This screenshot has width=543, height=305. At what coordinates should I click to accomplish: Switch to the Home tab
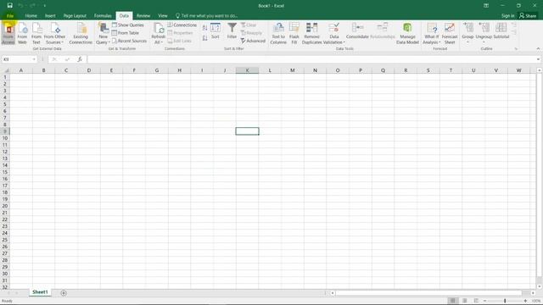31,16
